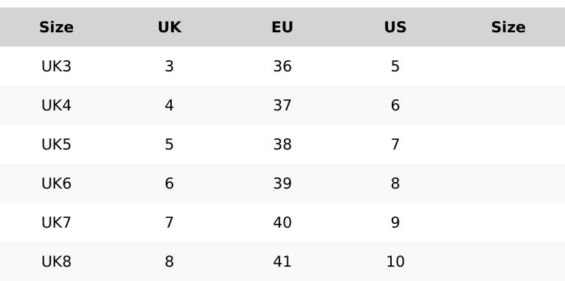Select the UK5 row label

point(56,144)
